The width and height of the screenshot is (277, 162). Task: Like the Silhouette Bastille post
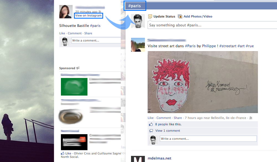pos(62,33)
